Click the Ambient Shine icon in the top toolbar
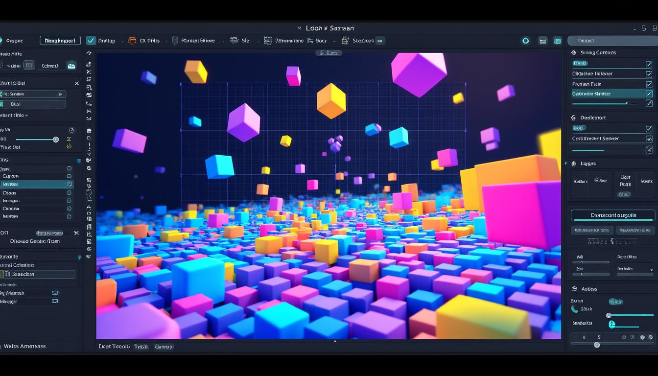This screenshot has width=658, height=376. 175,41
